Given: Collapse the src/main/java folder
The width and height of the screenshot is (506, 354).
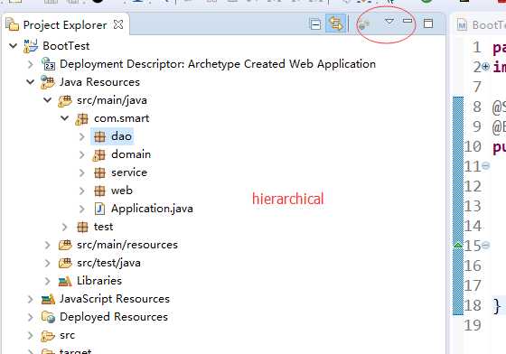Looking at the screenshot, I should 48,100.
